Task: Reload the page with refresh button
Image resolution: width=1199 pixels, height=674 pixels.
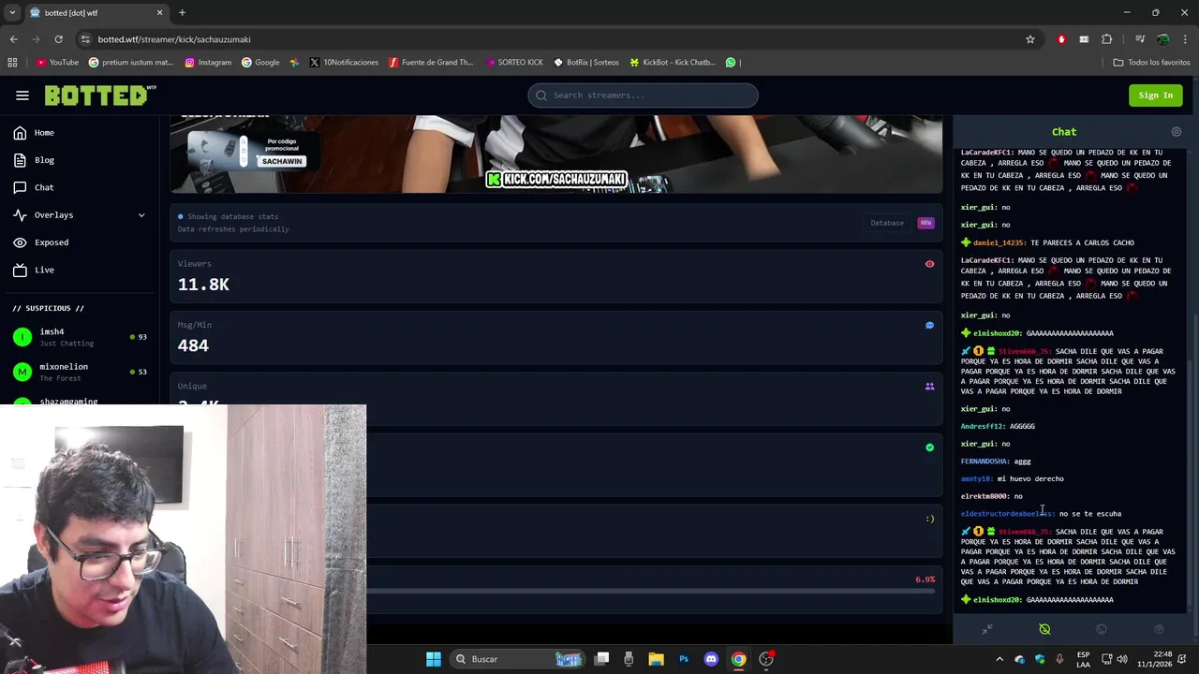Action: [x=58, y=39]
